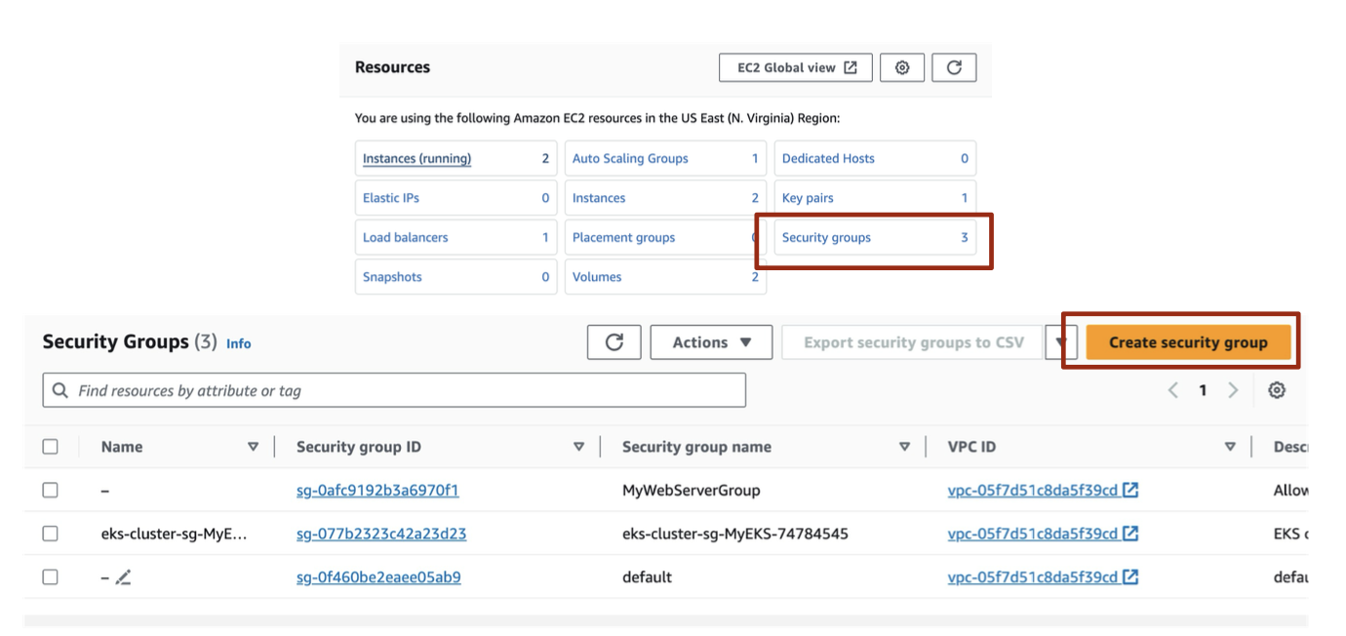Open the Actions dropdown menu

click(711, 342)
